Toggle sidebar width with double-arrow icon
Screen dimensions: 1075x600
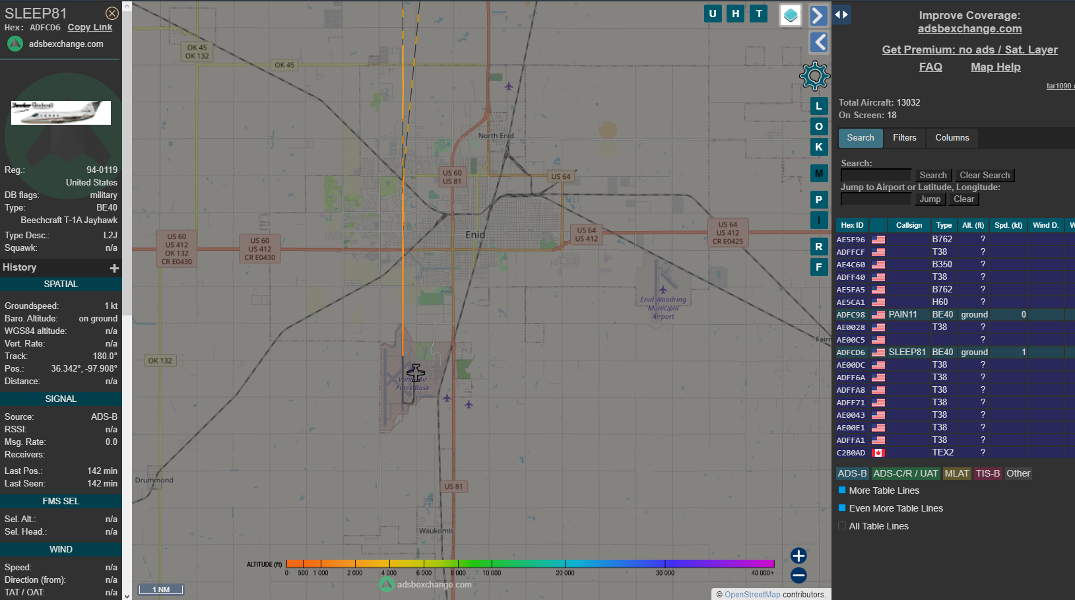point(841,15)
